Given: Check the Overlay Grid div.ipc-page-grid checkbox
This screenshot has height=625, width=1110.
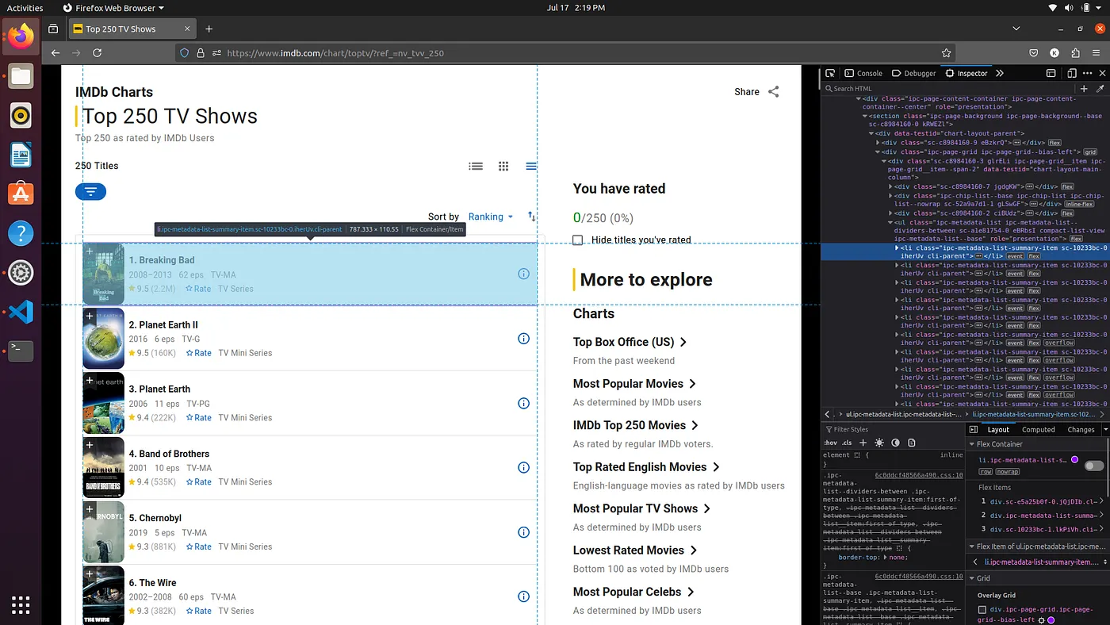Looking at the screenshot, I should (x=982, y=610).
